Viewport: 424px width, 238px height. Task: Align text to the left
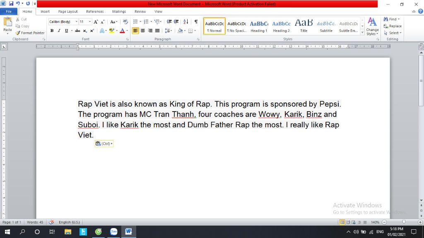135,31
